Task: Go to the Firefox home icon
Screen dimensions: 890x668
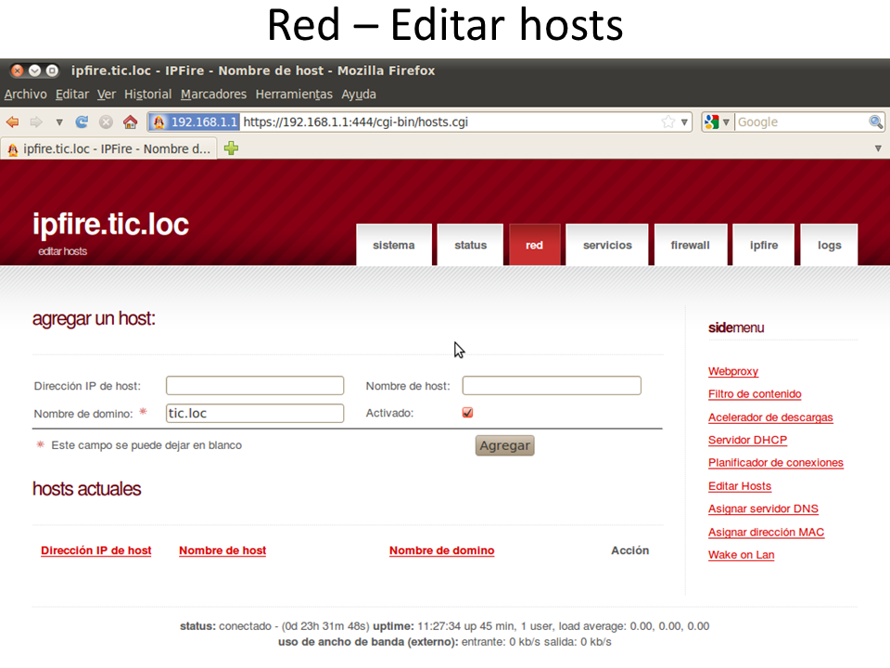Action: click(131, 122)
